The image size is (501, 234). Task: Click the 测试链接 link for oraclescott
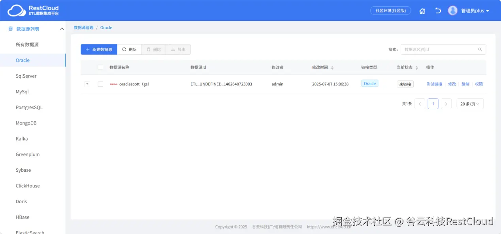434,84
